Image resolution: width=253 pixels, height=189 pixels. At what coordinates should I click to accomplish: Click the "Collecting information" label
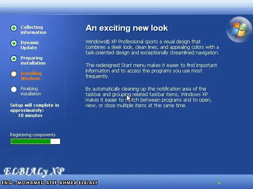[33, 30]
